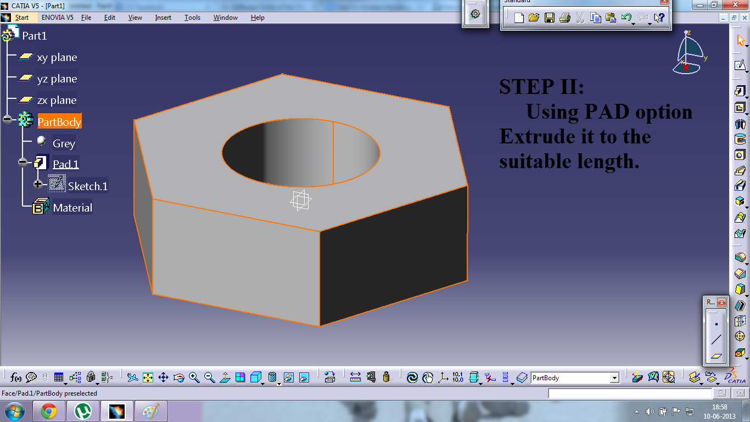Click the Zoom In magnifier
The height and width of the screenshot is (422, 750).
point(194,377)
